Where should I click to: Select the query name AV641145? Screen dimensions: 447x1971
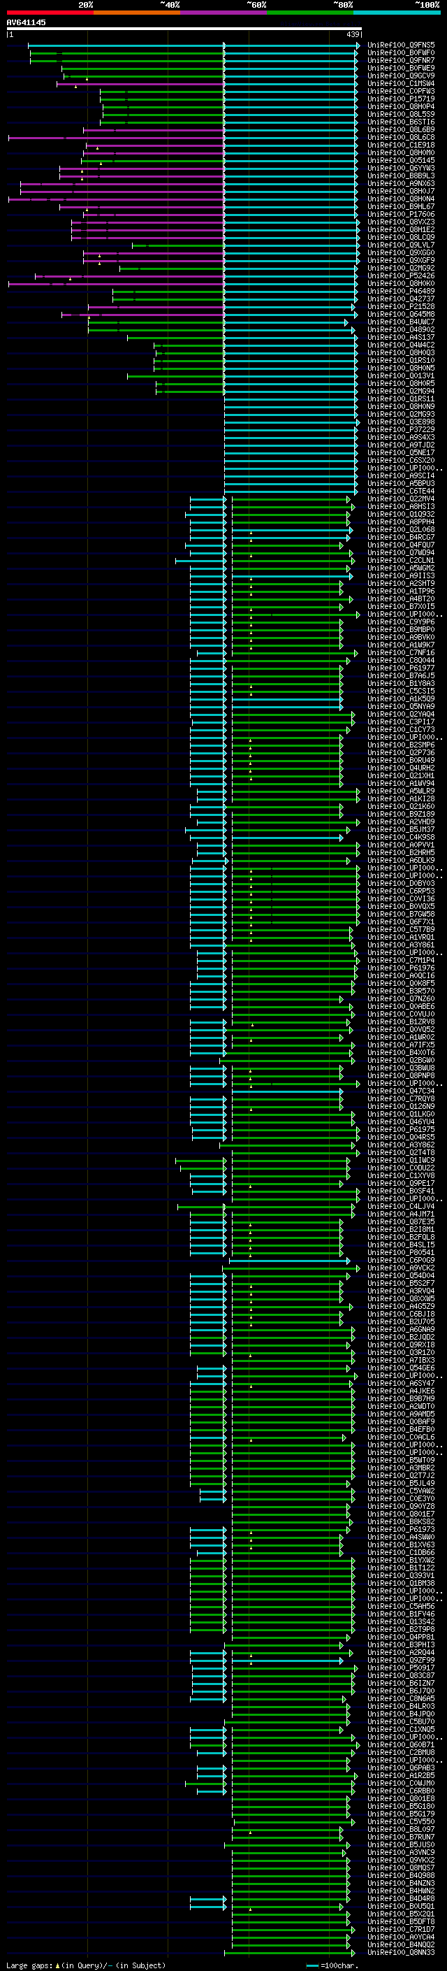coord(26,22)
